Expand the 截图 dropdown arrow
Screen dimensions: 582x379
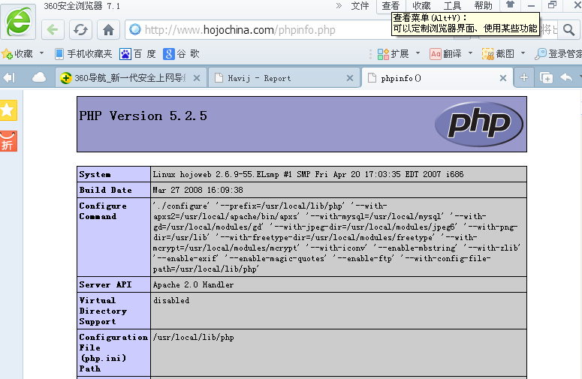523,53
